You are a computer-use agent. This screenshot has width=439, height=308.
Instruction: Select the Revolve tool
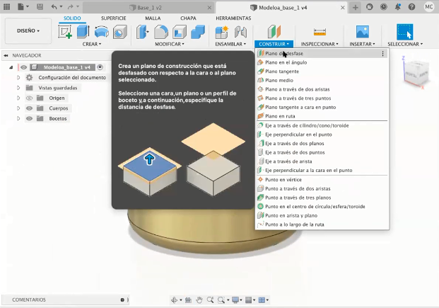tap(102, 32)
